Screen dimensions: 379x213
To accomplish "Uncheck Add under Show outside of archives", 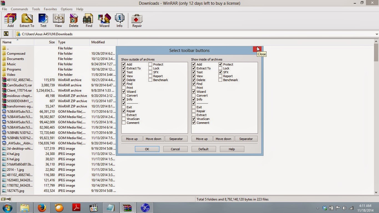I will (x=124, y=64).
